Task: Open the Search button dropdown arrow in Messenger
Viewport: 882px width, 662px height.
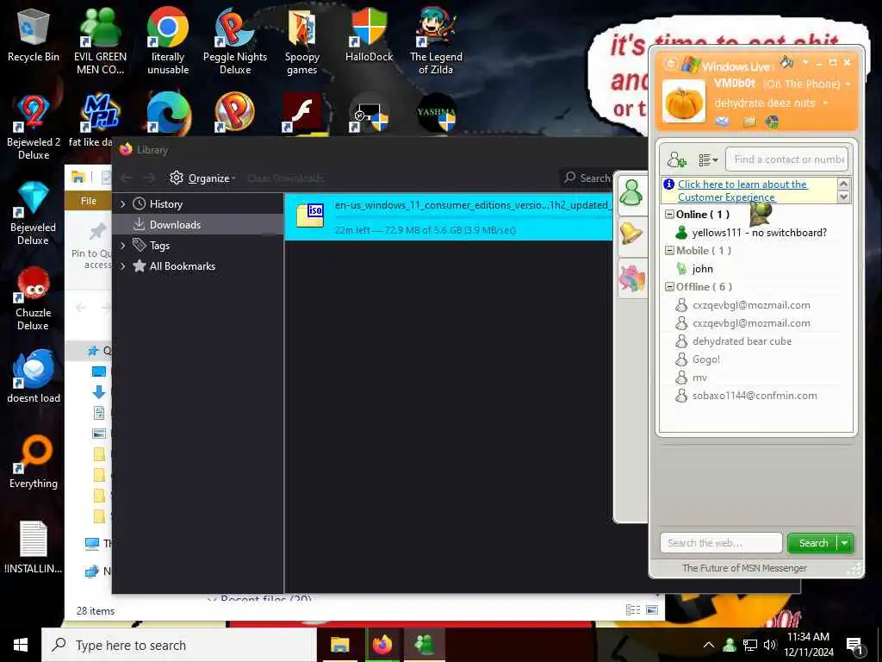Action: (845, 543)
